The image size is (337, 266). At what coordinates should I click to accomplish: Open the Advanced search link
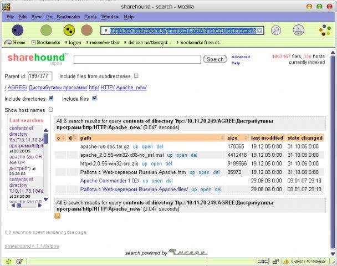click(x=241, y=57)
